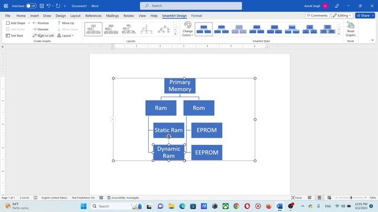
Task: Select the fourth layout thumbnail in Layouts
Action: tap(146, 29)
